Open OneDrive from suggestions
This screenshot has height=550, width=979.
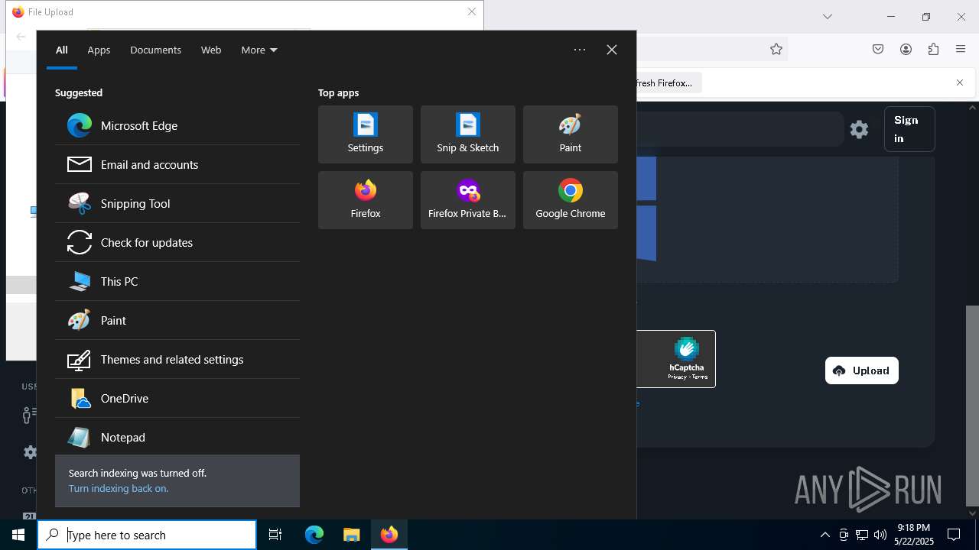click(x=177, y=398)
